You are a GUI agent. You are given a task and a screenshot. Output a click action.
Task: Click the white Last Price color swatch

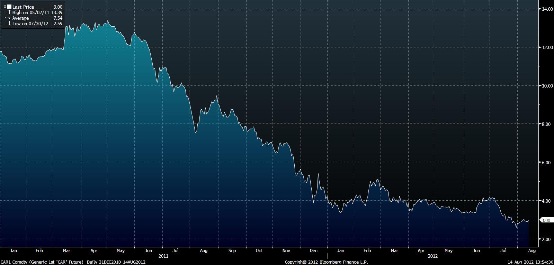point(9,7)
